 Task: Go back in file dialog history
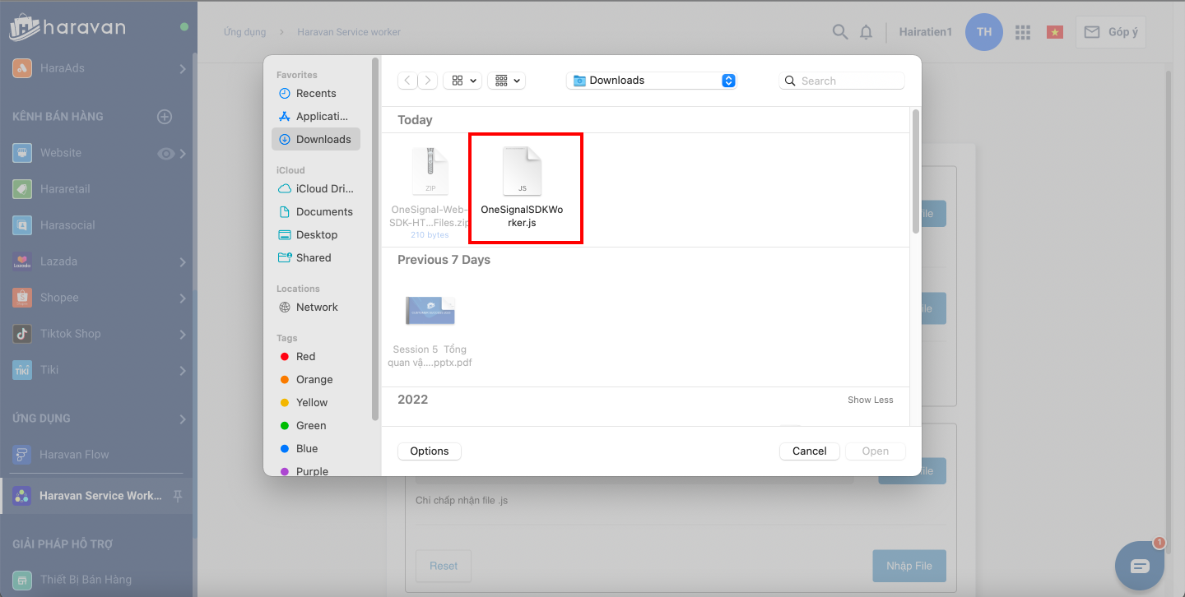point(407,81)
